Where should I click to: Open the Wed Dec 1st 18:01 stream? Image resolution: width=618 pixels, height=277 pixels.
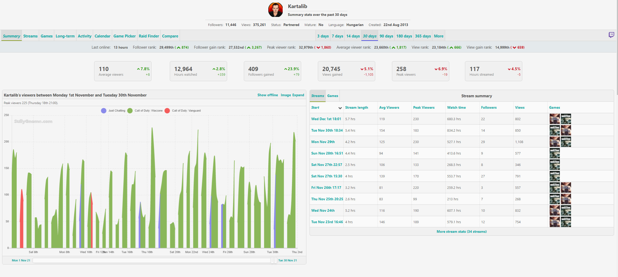pos(326,119)
